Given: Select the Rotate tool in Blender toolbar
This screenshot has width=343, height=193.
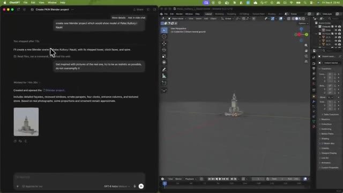Looking at the screenshot, I should pyautogui.click(x=164, y=50).
